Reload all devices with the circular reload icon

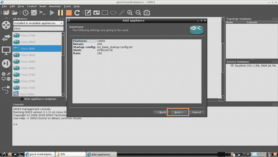(77, 12)
